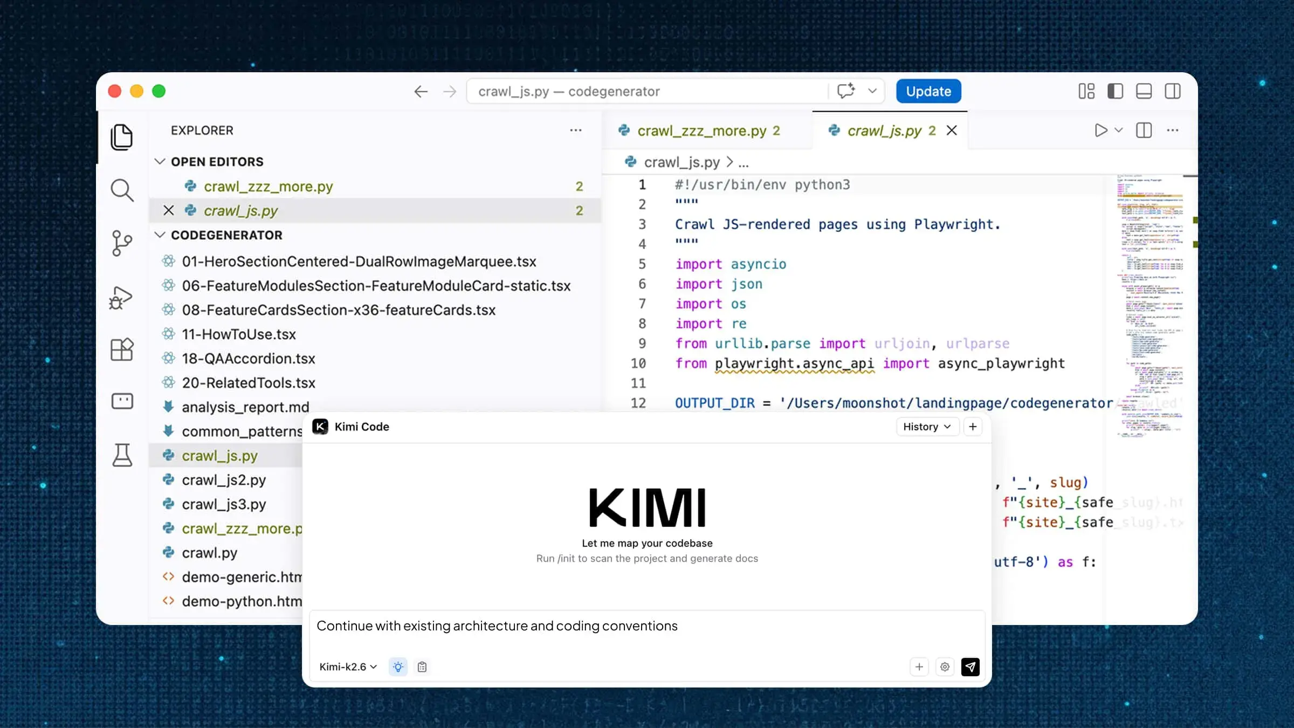
Task: Open analysis_report.md file
Action: (x=245, y=407)
